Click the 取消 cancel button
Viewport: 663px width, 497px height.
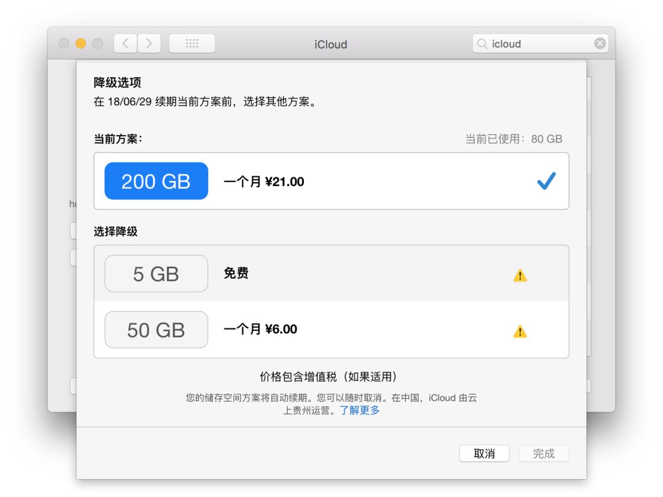484,453
